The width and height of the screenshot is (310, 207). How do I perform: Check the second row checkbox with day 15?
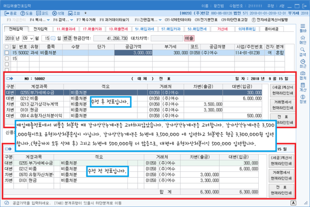[x=7, y=59]
